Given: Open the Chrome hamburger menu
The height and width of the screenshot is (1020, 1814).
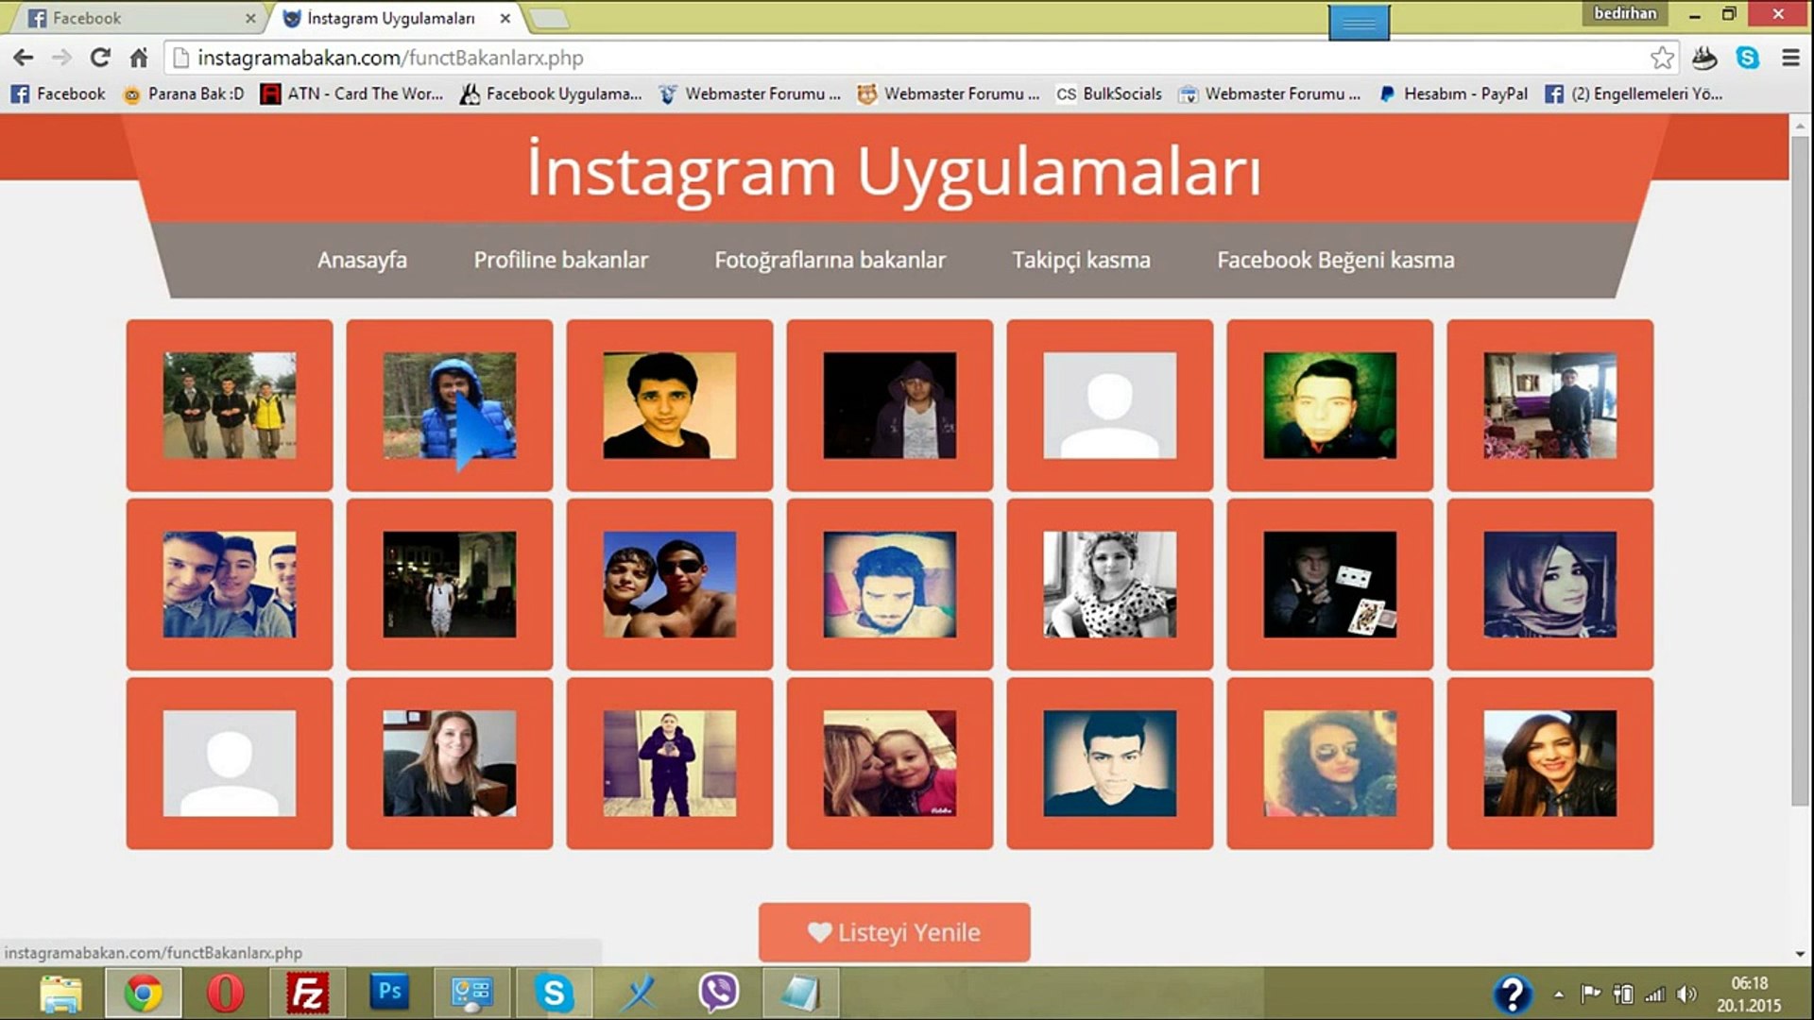Looking at the screenshot, I should 1790,58.
